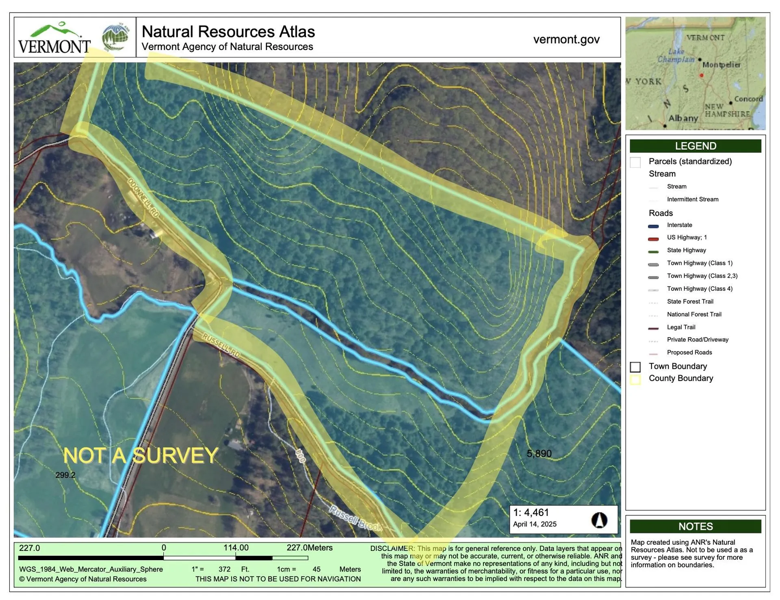This screenshot has width=780, height=600.
Task: Click the Russell Brook stream label
Action: click(355, 518)
